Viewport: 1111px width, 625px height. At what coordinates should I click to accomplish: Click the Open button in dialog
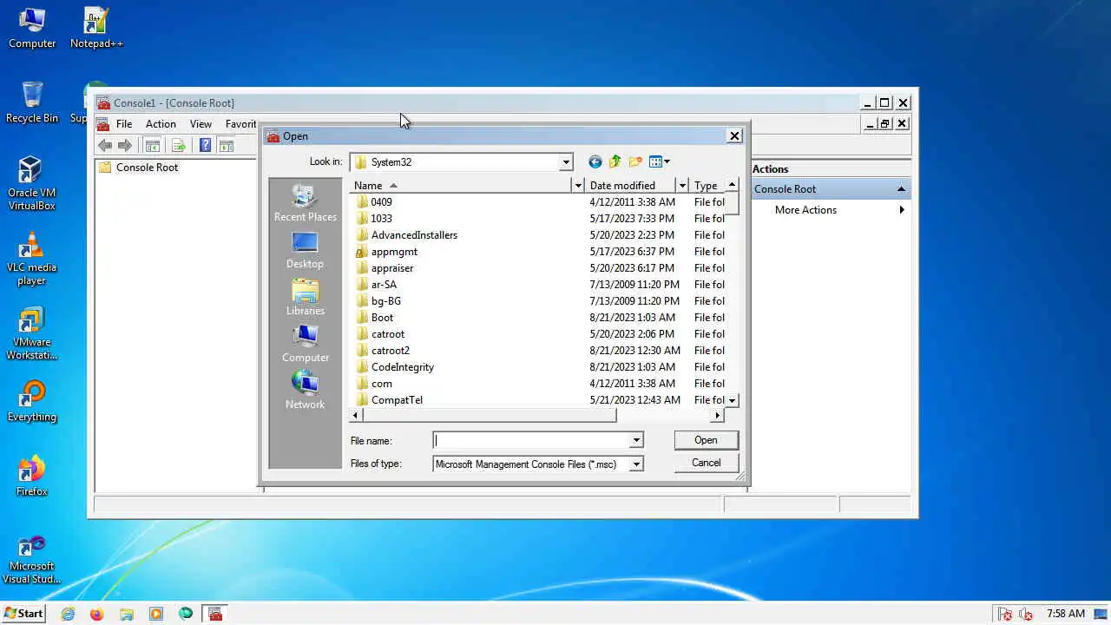(x=706, y=440)
